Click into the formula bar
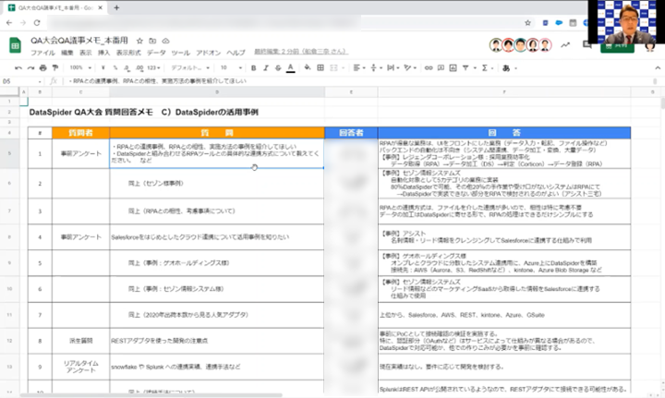Viewport: 665px width, 398px height. click(x=358, y=81)
